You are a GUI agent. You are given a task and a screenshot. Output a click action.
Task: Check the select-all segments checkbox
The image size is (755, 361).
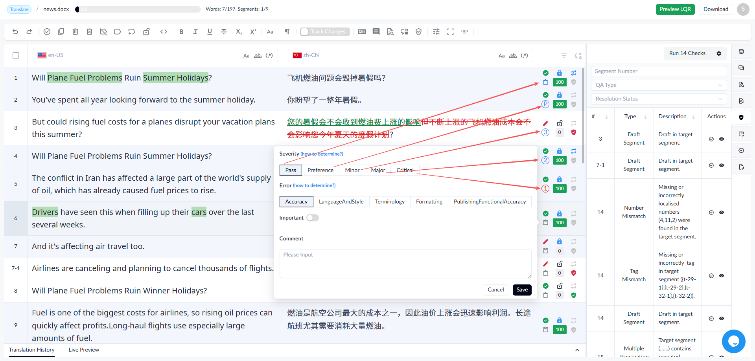click(16, 55)
